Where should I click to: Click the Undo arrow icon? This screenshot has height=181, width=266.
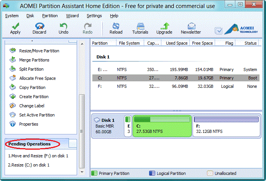(64, 26)
